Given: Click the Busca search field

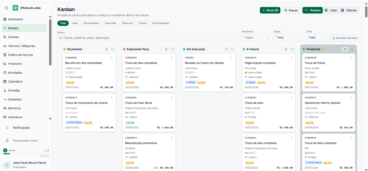Looking at the screenshot, I should click(149, 38).
